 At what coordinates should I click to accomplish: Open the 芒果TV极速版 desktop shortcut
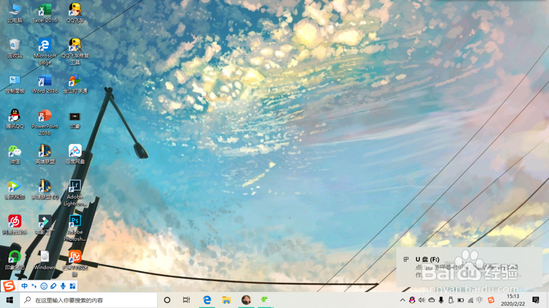pyautogui.click(x=75, y=264)
